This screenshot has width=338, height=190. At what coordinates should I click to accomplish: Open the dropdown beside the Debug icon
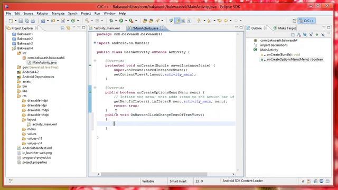(116, 21)
